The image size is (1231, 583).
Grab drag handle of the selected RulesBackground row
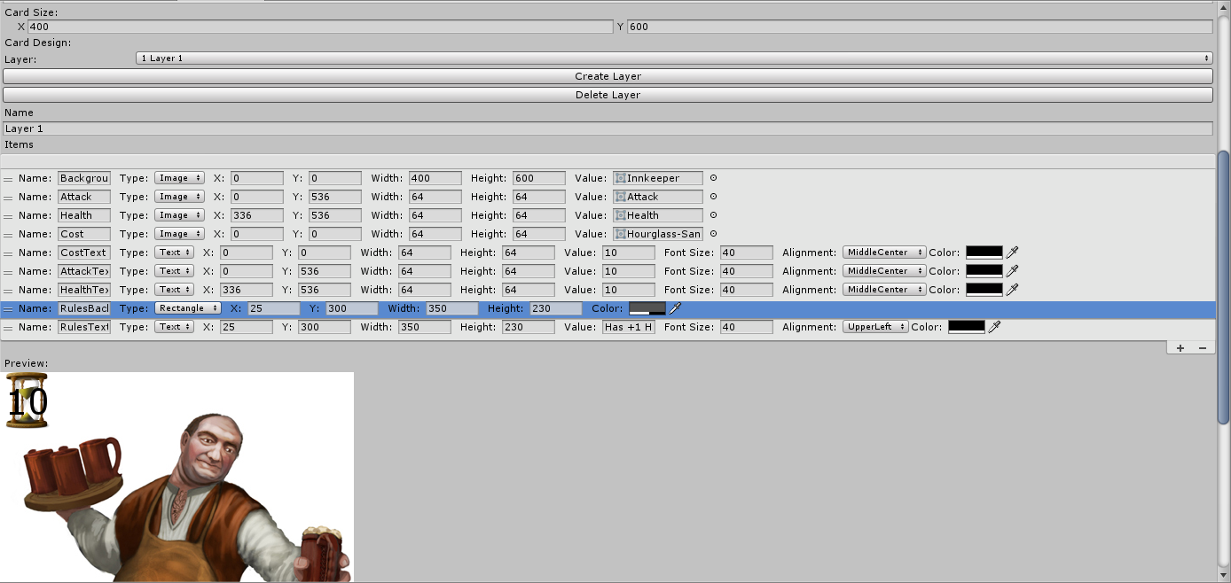coord(8,309)
